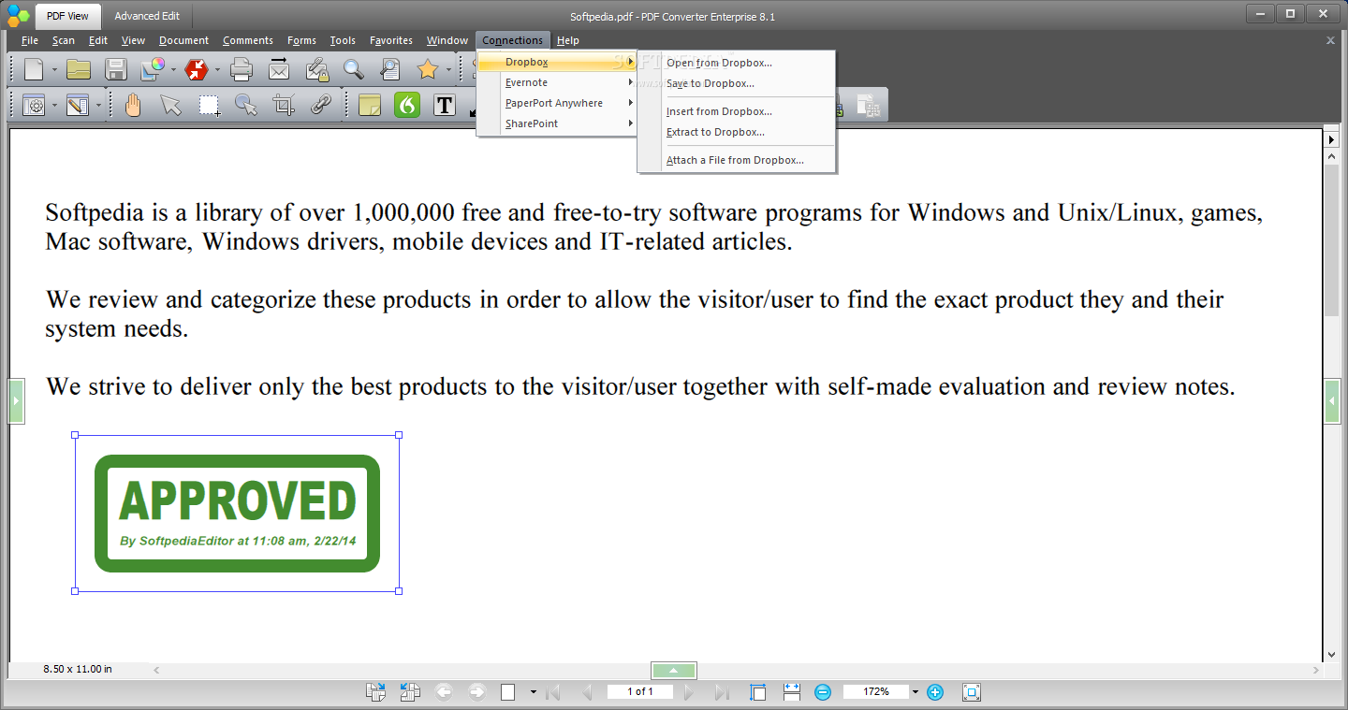Open the dropdown arrow beside the pencil-on-page icon

pyautogui.click(x=98, y=105)
